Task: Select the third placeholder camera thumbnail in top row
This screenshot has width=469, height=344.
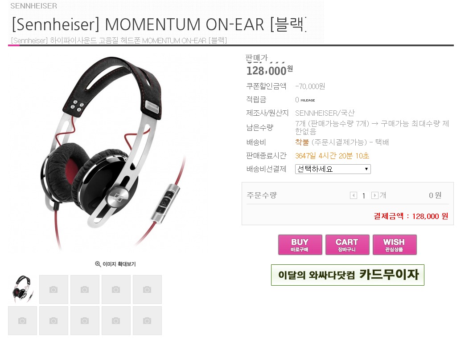Action: point(85,289)
